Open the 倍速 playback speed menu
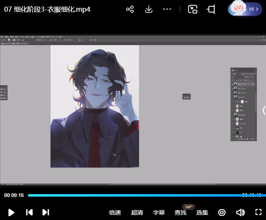 click(x=115, y=212)
